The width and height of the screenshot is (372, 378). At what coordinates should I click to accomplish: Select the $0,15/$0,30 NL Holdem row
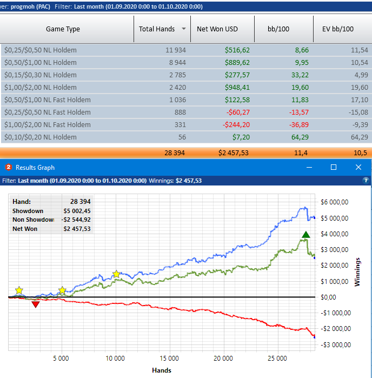click(187, 75)
